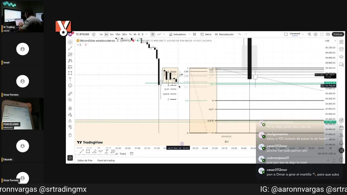Open the help center question icon
Viewport: 347px width, 195px height.
click(341, 160)
